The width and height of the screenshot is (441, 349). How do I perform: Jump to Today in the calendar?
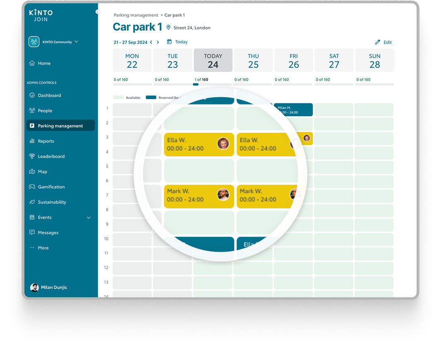coord(177,42)
